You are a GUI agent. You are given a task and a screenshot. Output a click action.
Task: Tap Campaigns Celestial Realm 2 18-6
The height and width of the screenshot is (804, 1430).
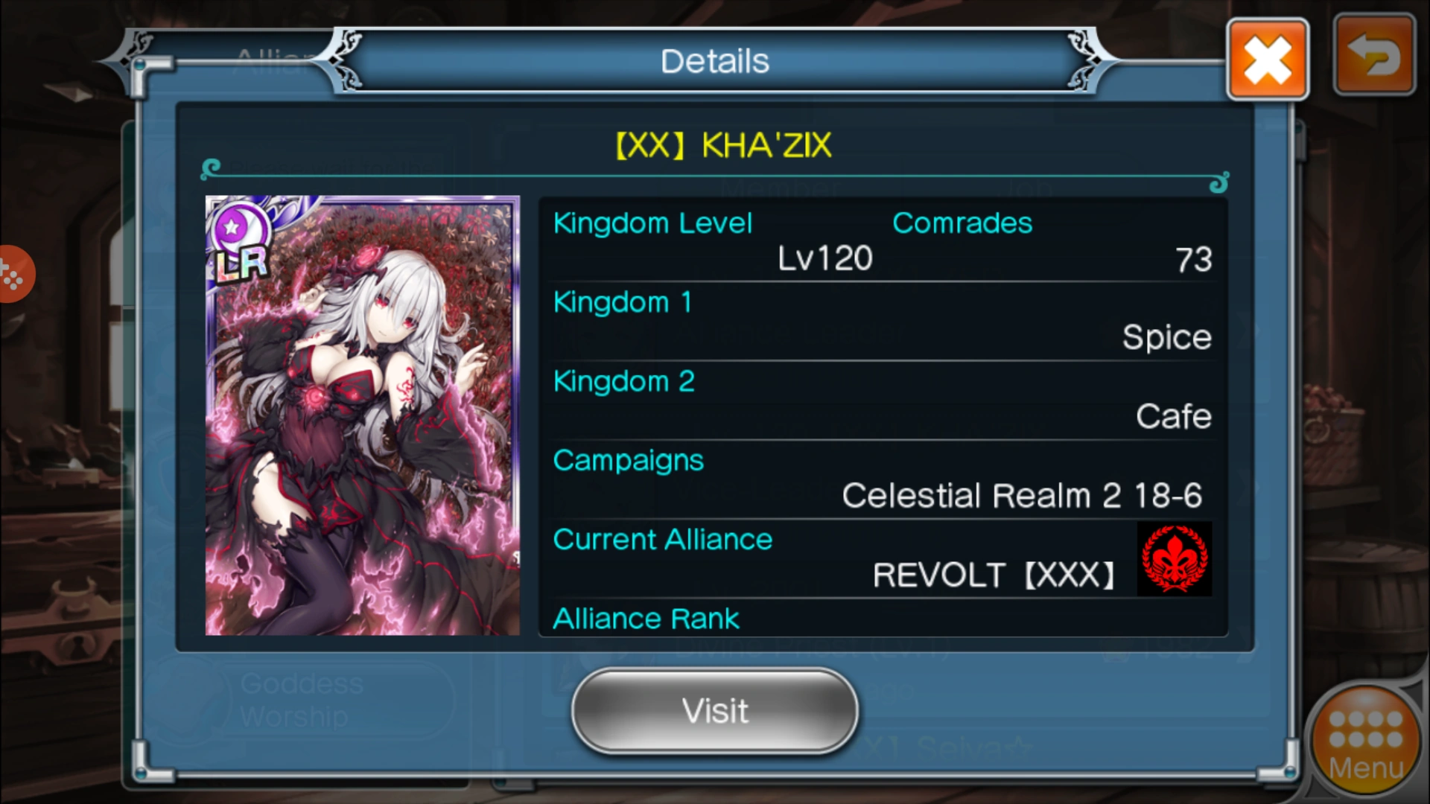click(x=882, y=480)
